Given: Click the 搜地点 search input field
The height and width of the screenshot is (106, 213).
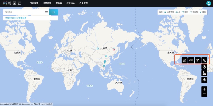Looking at the screenshot, I should click(x=23, y=12).
